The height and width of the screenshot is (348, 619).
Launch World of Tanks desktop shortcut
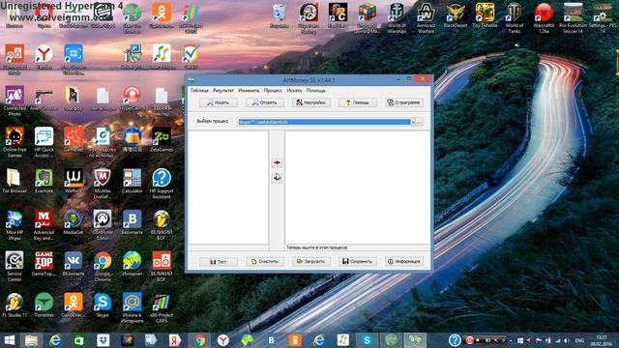pyautogui.click(x=514, y=17)
